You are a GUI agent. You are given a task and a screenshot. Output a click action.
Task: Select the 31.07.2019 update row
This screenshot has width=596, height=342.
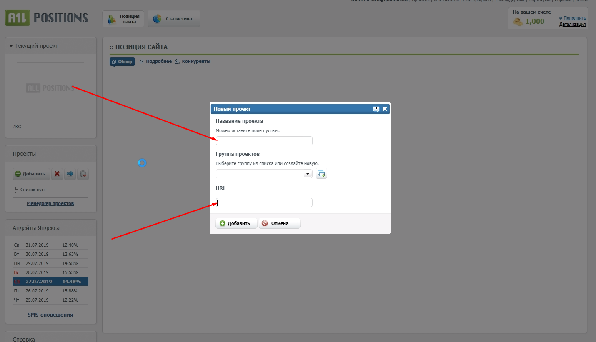[50, 245]
